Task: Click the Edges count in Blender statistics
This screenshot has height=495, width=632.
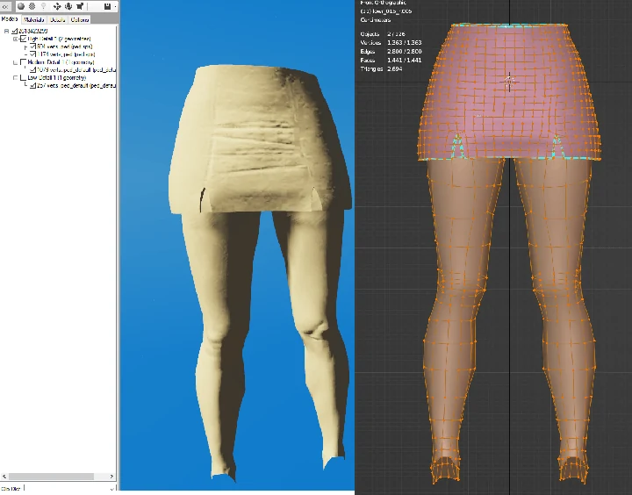Action: click(405, 51)
